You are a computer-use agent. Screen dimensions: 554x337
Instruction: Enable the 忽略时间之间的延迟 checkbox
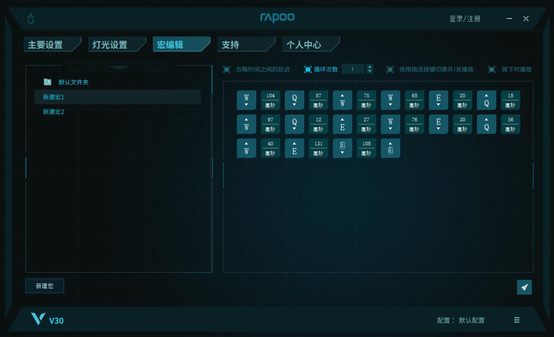pyautogui.click(x=226, y=69)
